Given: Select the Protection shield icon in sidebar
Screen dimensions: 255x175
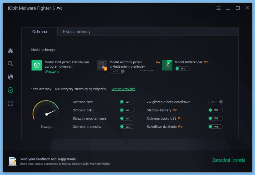Looking at the screenshot, I should (x=10, y=90).
